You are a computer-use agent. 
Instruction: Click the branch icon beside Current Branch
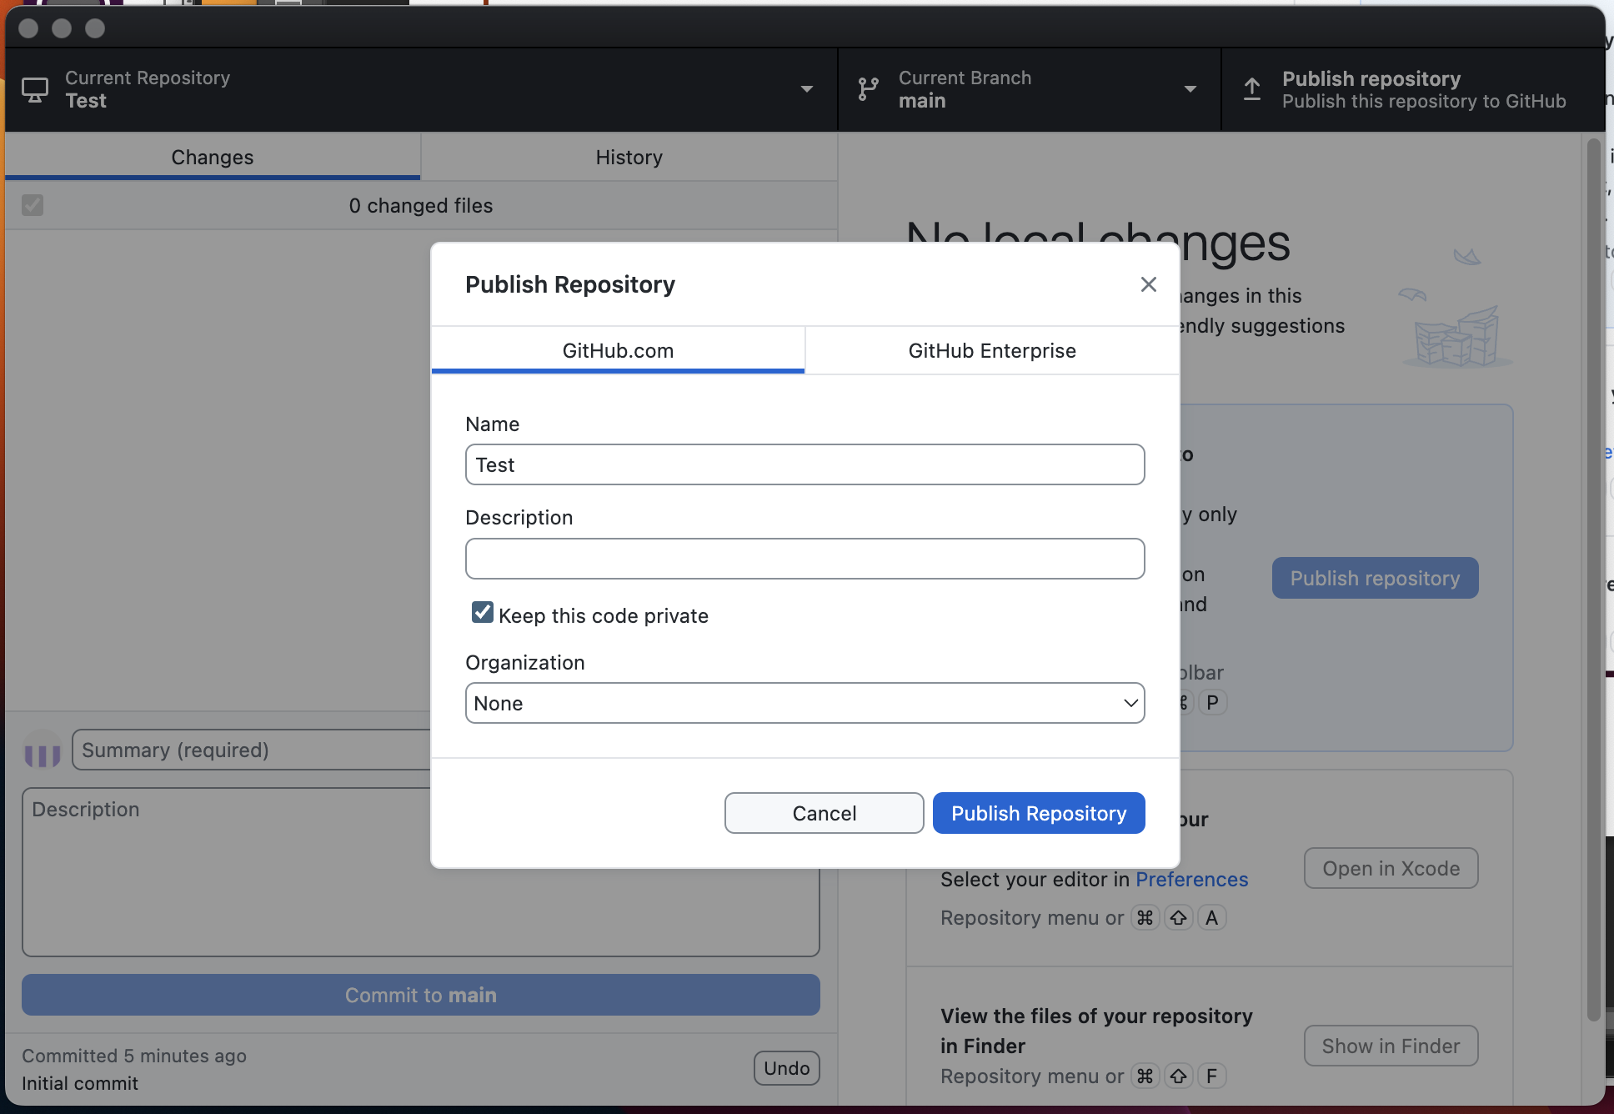(868, 89)
